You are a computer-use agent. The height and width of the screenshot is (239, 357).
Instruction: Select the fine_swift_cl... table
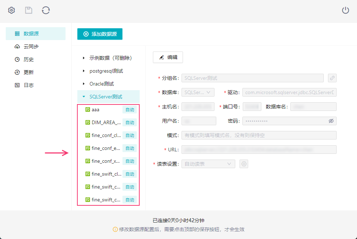[x=108, y=174]
